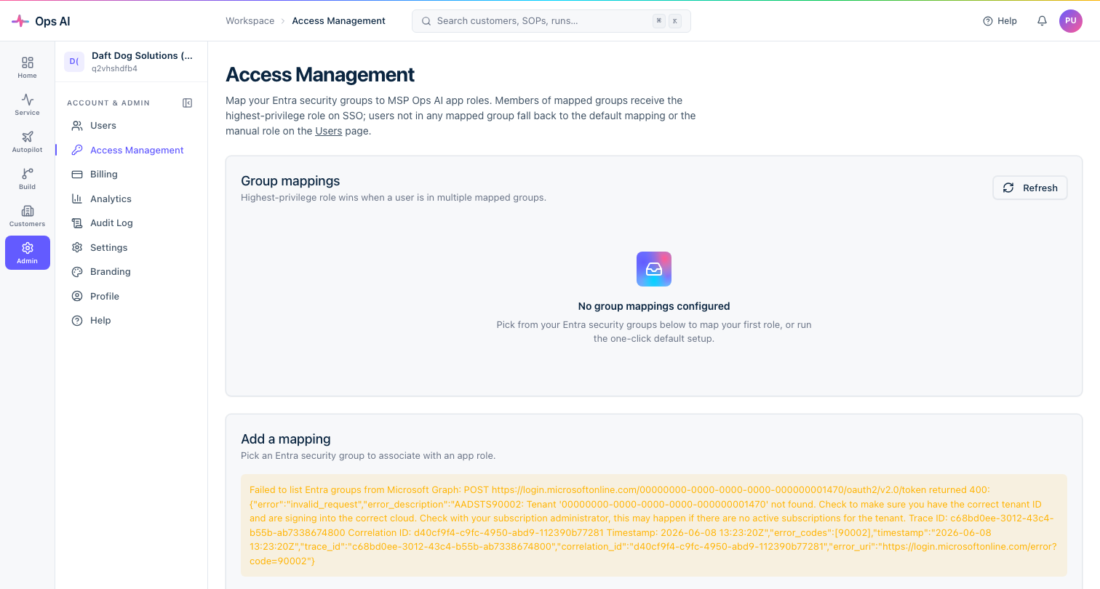
Task: Open Settings from the sidebar
Action: point(131,247)
